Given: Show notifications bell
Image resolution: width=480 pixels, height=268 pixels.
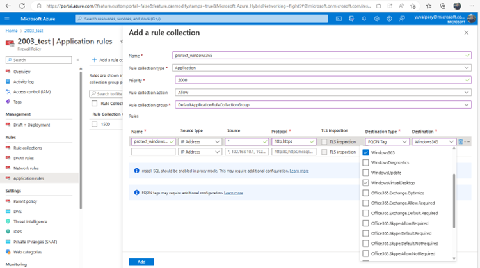Looking at the screenshot, I should pos(364,19).
